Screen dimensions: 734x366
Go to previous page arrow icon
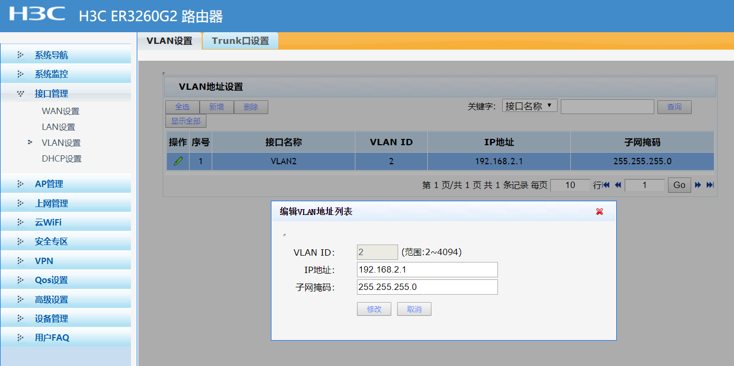point(617,185)
